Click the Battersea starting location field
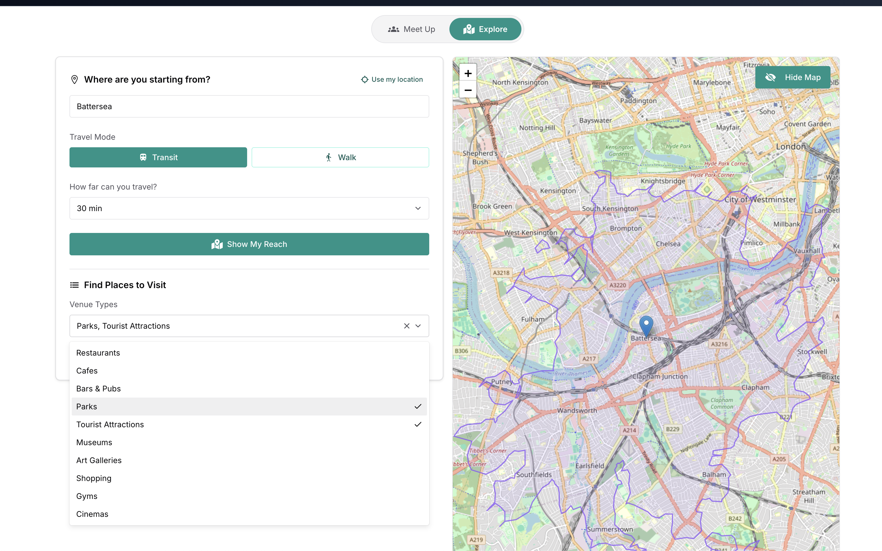Image resolution: width=882 pixels, height=551 pixels. tap(249, 106)
